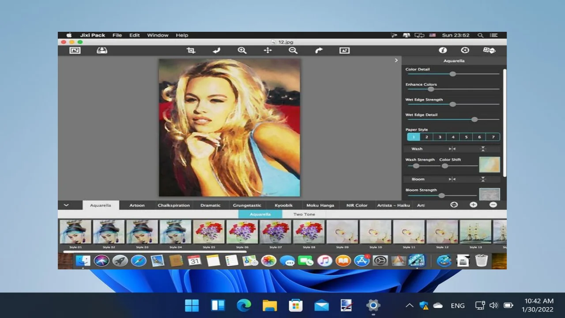Click the circular reset preset icon
The height and width of the screenshot is (318, 565).
[454, 205]
